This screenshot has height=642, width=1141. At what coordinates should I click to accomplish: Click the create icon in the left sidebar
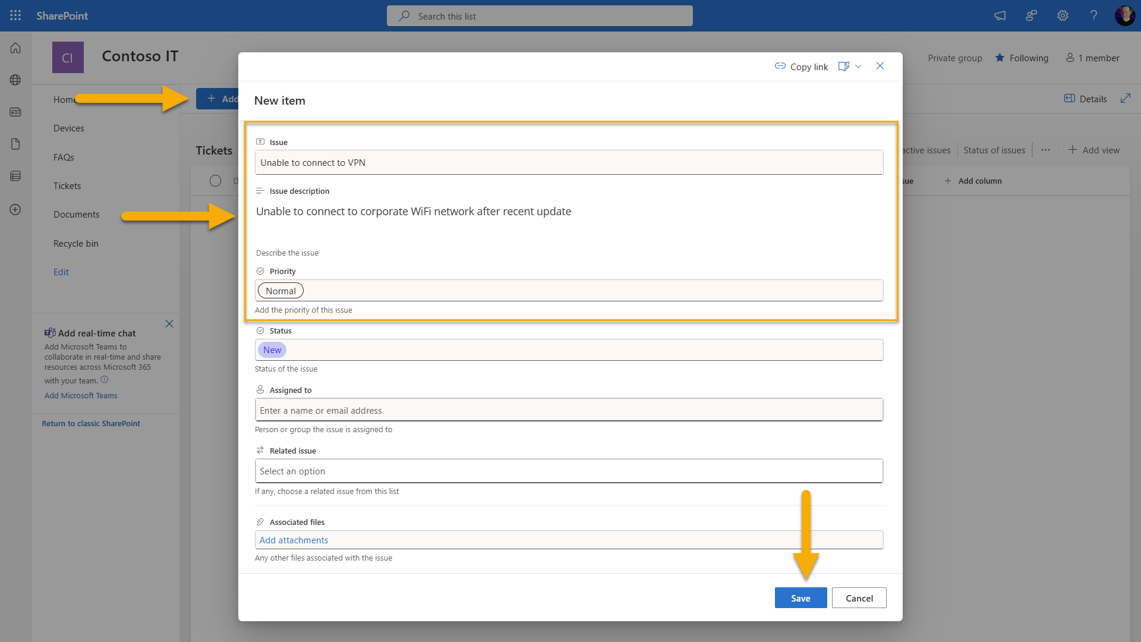click(15, 209)
